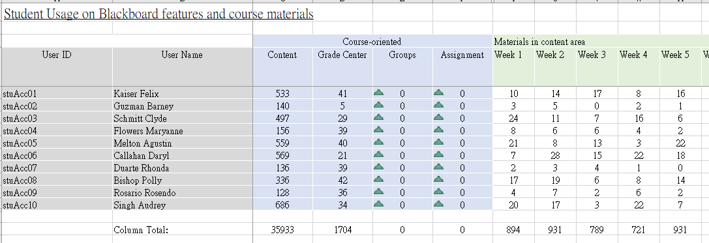Select the Groups icon in Bishop Polly row
Screen dimensions: 709x243
pyautogui.click(x=378, y=179)
